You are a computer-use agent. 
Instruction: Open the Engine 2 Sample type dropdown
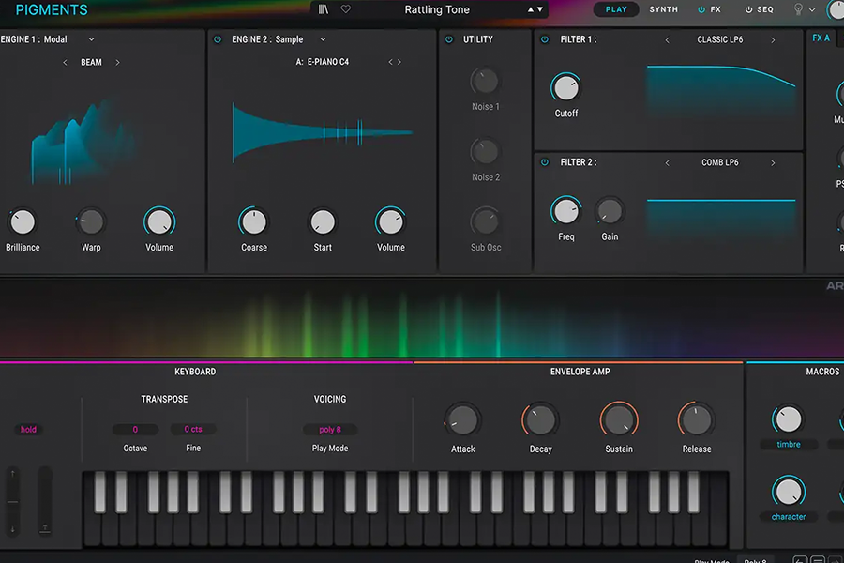(323, 39)
